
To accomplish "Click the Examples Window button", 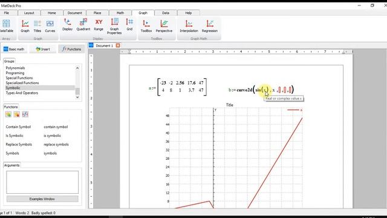I will coord(42,199).
